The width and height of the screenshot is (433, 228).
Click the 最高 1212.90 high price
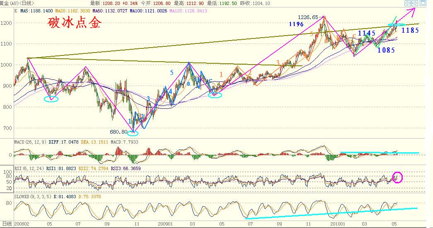(x=189, y=4)
